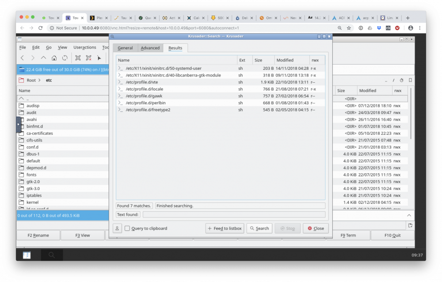
Task: Open the Useractions menu
Action: pos(84,47)
